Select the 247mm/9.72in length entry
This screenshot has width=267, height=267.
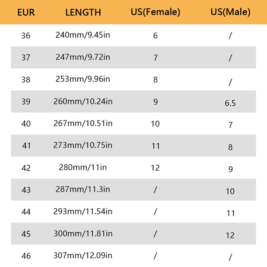point(83,57)
